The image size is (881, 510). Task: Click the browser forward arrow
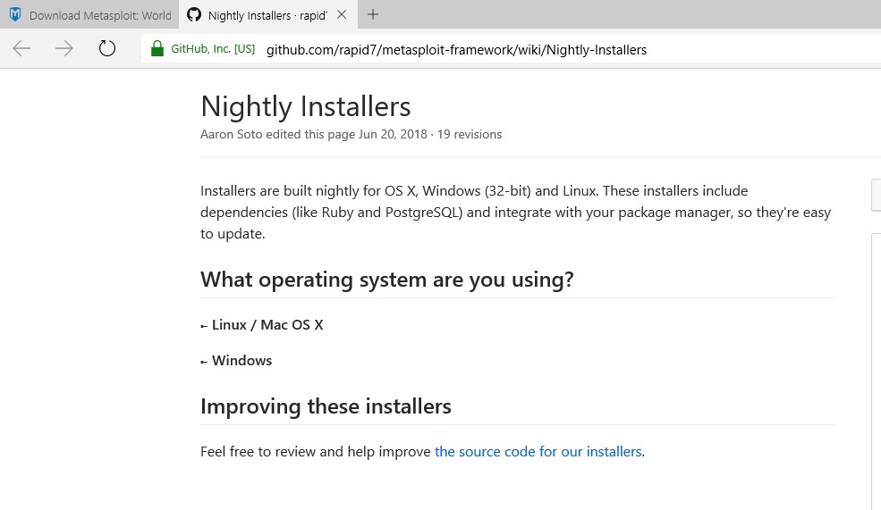coord(64,49)
